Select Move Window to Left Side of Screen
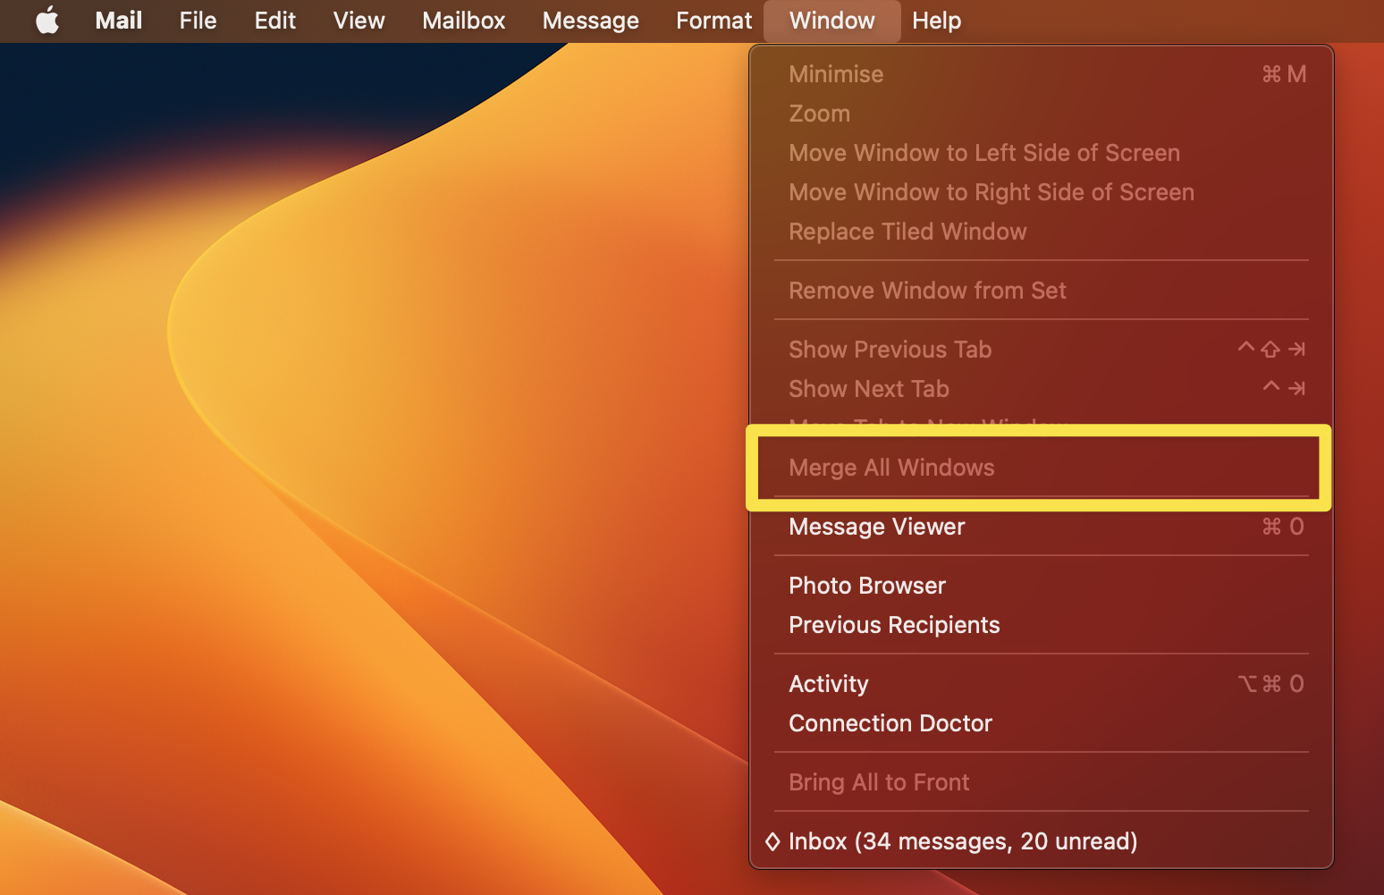This screenshot has height=895, width=1384. coord(983,153)
